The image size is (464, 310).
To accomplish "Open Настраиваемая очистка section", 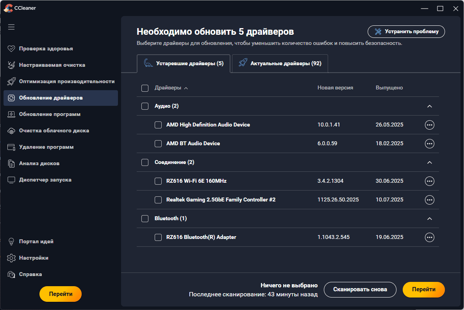I will coord(61,65).
